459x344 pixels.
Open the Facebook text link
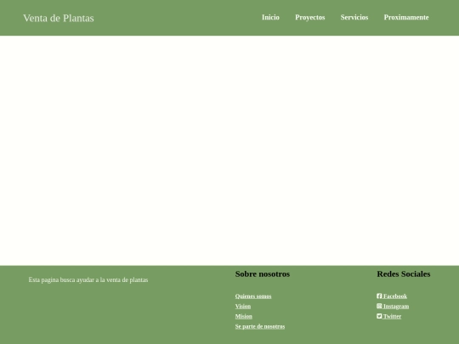pos(395,296)
